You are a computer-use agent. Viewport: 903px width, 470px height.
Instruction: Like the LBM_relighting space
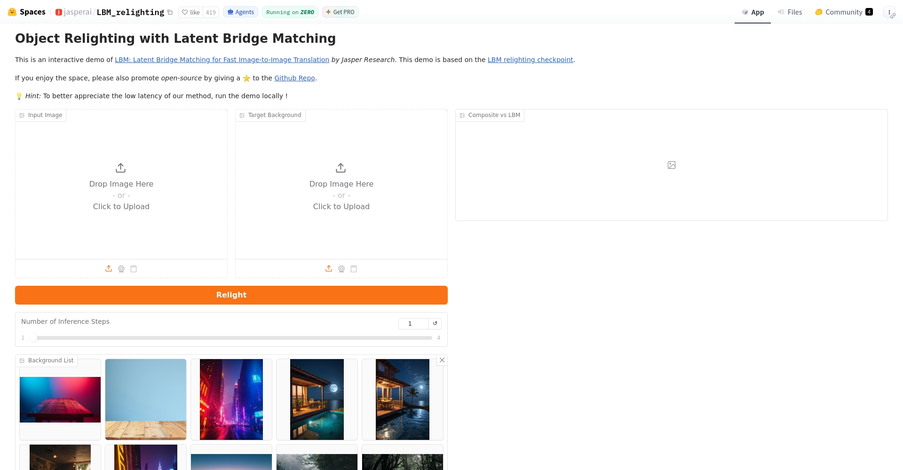click(191, 12)
